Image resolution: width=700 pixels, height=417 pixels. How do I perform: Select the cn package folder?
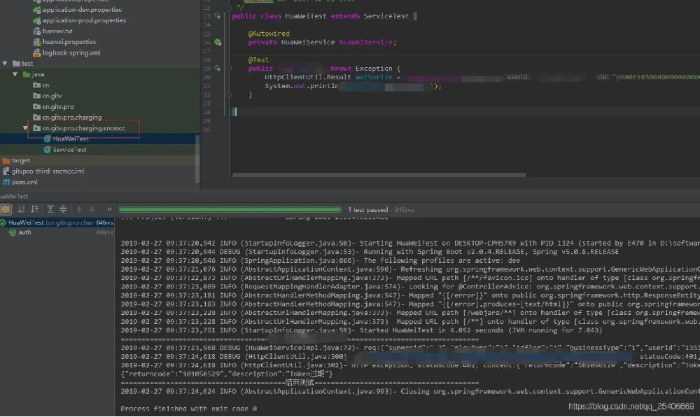[46, 85]
